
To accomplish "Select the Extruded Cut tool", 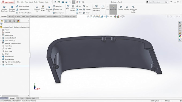I will point(37,9).
